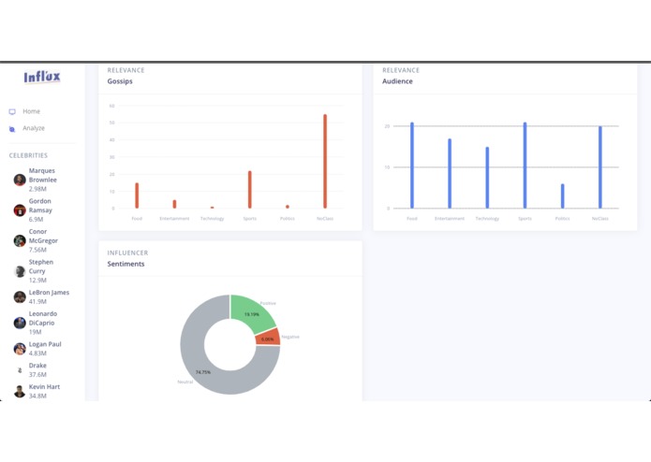Select Gordon Ramsay avatar

pos(20,210)
